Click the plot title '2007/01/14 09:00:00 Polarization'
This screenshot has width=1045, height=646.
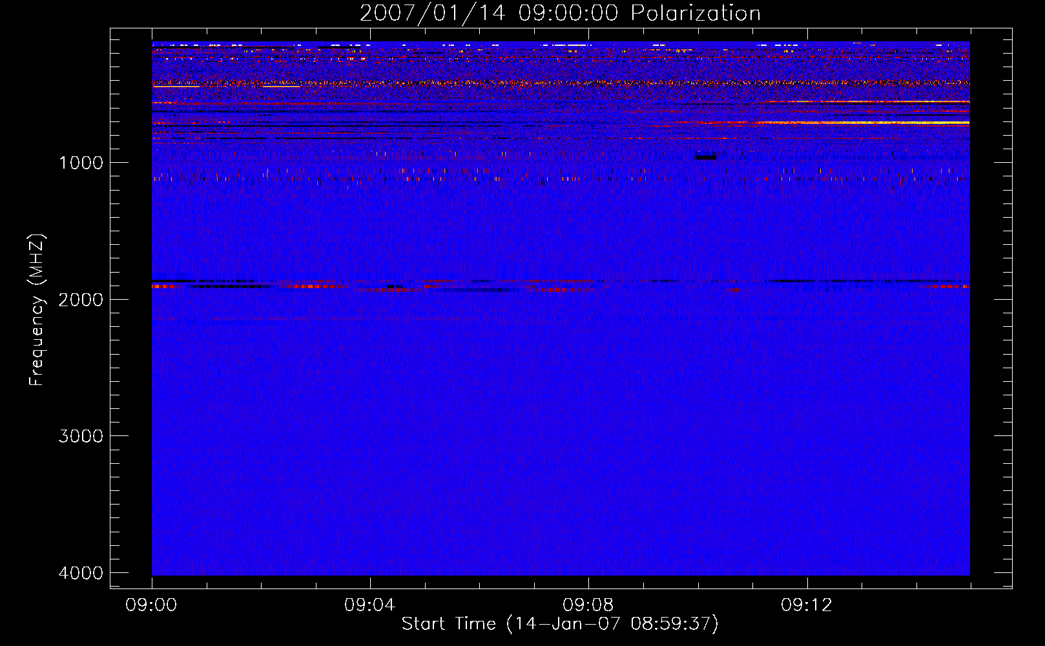pos(560,13)
